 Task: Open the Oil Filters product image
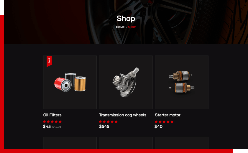click(x=70, y=82)
